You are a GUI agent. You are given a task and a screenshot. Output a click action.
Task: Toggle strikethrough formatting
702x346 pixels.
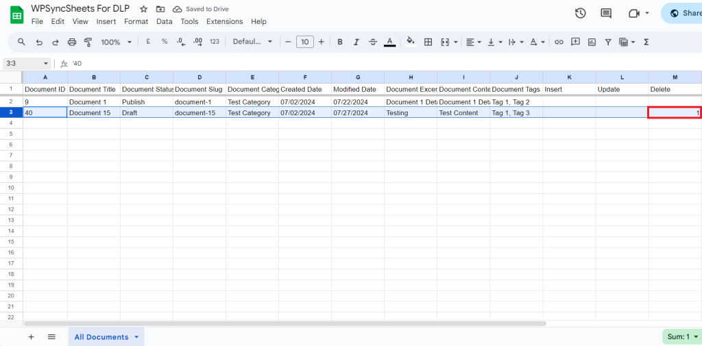tap(373, 42)
